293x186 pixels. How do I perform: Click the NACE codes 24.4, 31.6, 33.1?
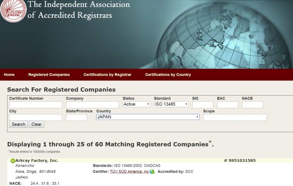tap(45, 183)
